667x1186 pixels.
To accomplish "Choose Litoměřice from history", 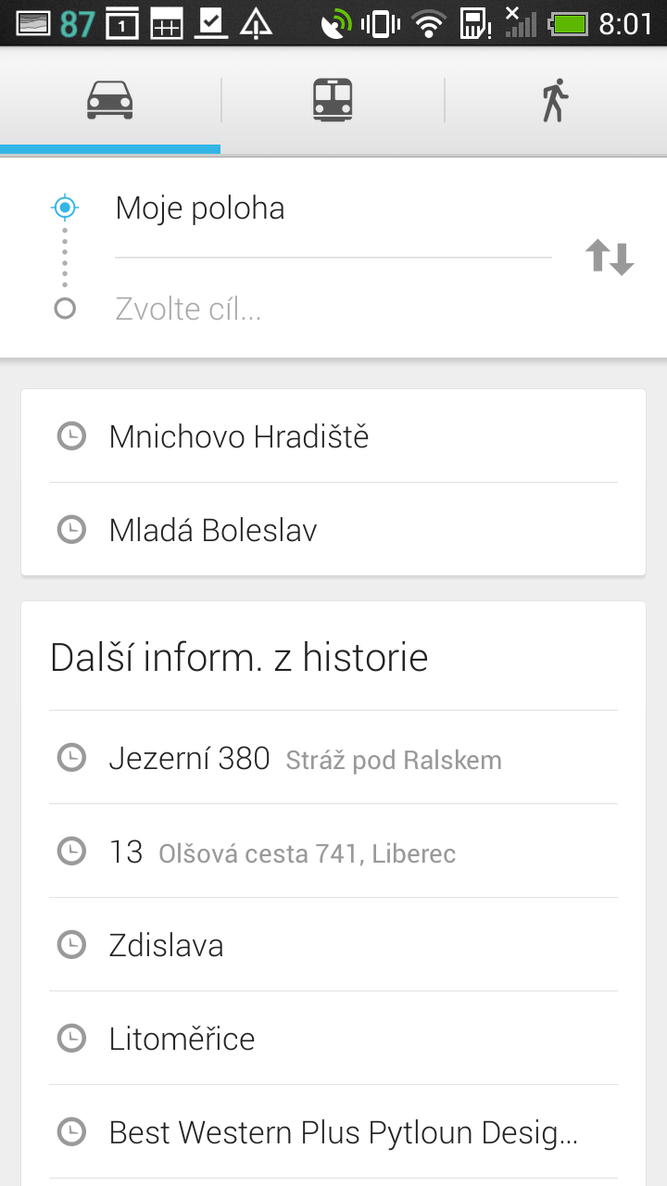I will (182, 1038).
